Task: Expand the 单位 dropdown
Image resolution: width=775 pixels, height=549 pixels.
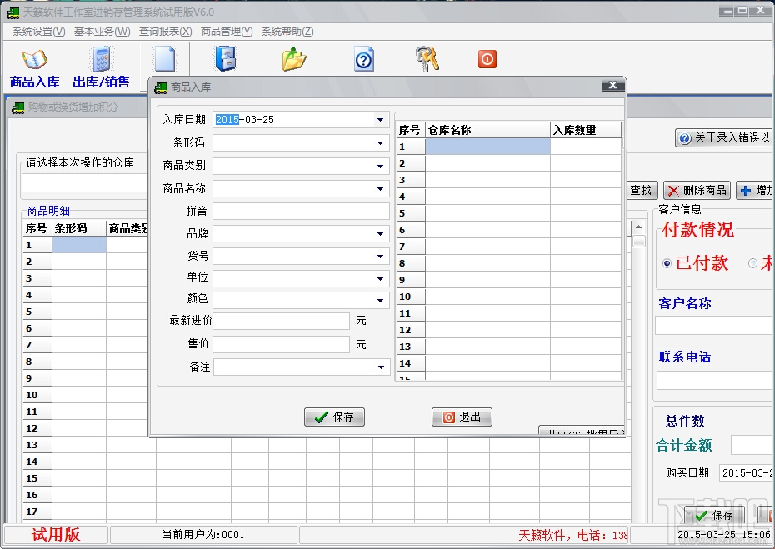Action: click(380, 279)
